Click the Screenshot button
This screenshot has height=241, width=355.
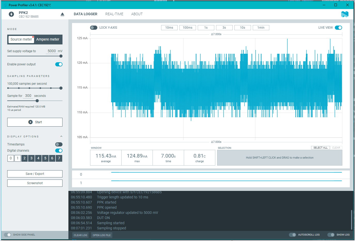(35, 183)
